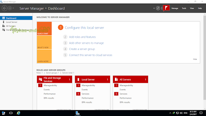Click Connect this server to cloud services
Viewport: 206px width, 116px height.
click(x=90, y=55)
